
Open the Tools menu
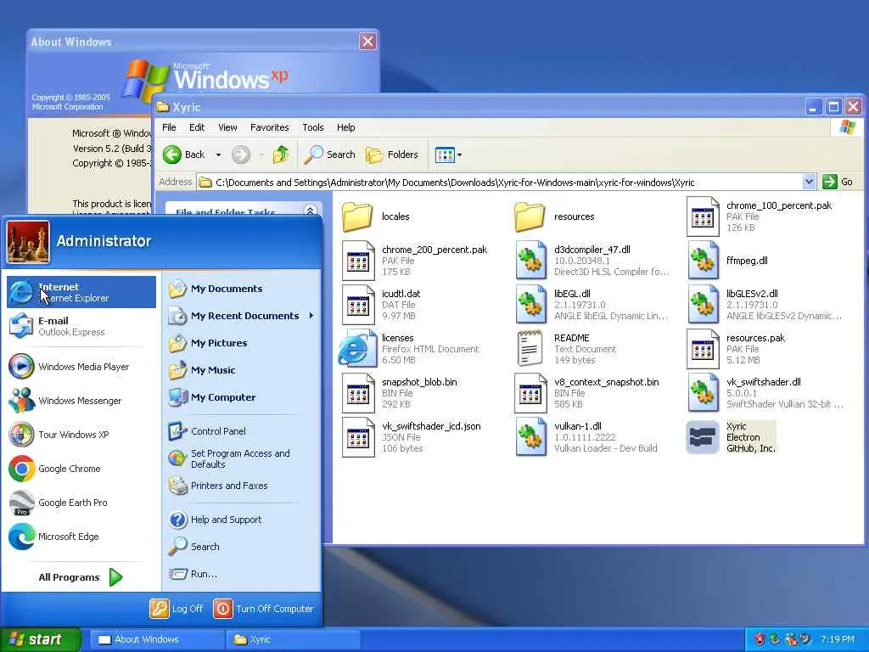click(312, 127)
